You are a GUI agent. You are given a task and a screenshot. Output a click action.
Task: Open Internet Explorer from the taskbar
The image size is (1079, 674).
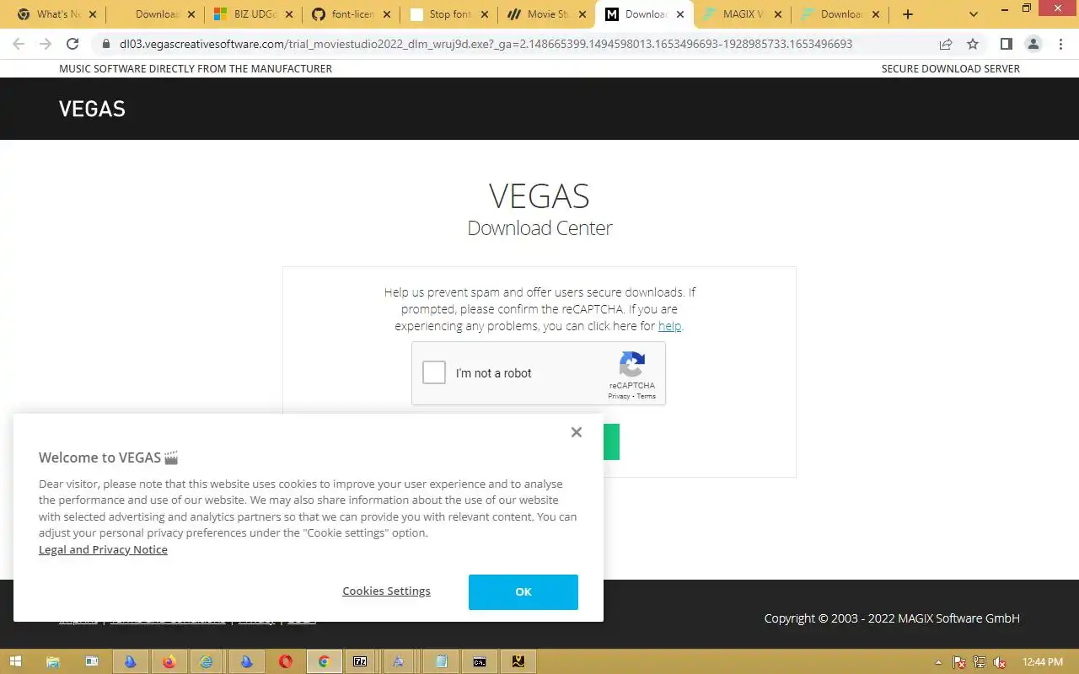[207, 661]
